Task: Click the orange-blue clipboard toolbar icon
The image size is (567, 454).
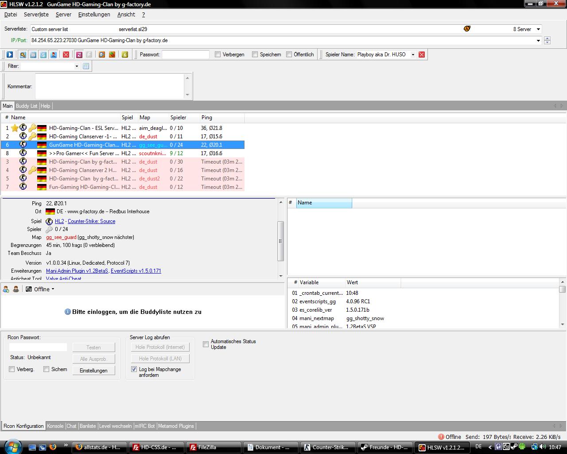Action: [102, 55]
